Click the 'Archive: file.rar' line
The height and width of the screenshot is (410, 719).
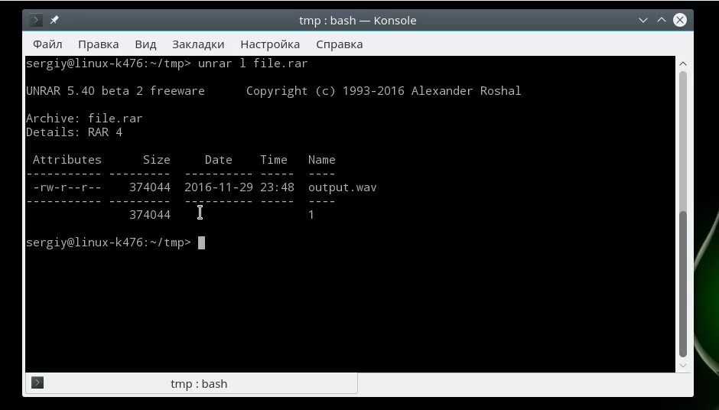(84, 119)
